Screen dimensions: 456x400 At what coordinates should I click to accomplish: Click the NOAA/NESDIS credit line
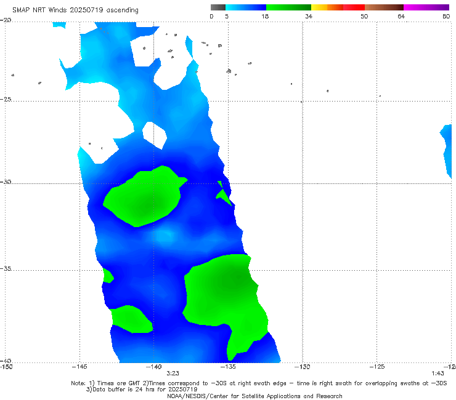coord(254,396)
